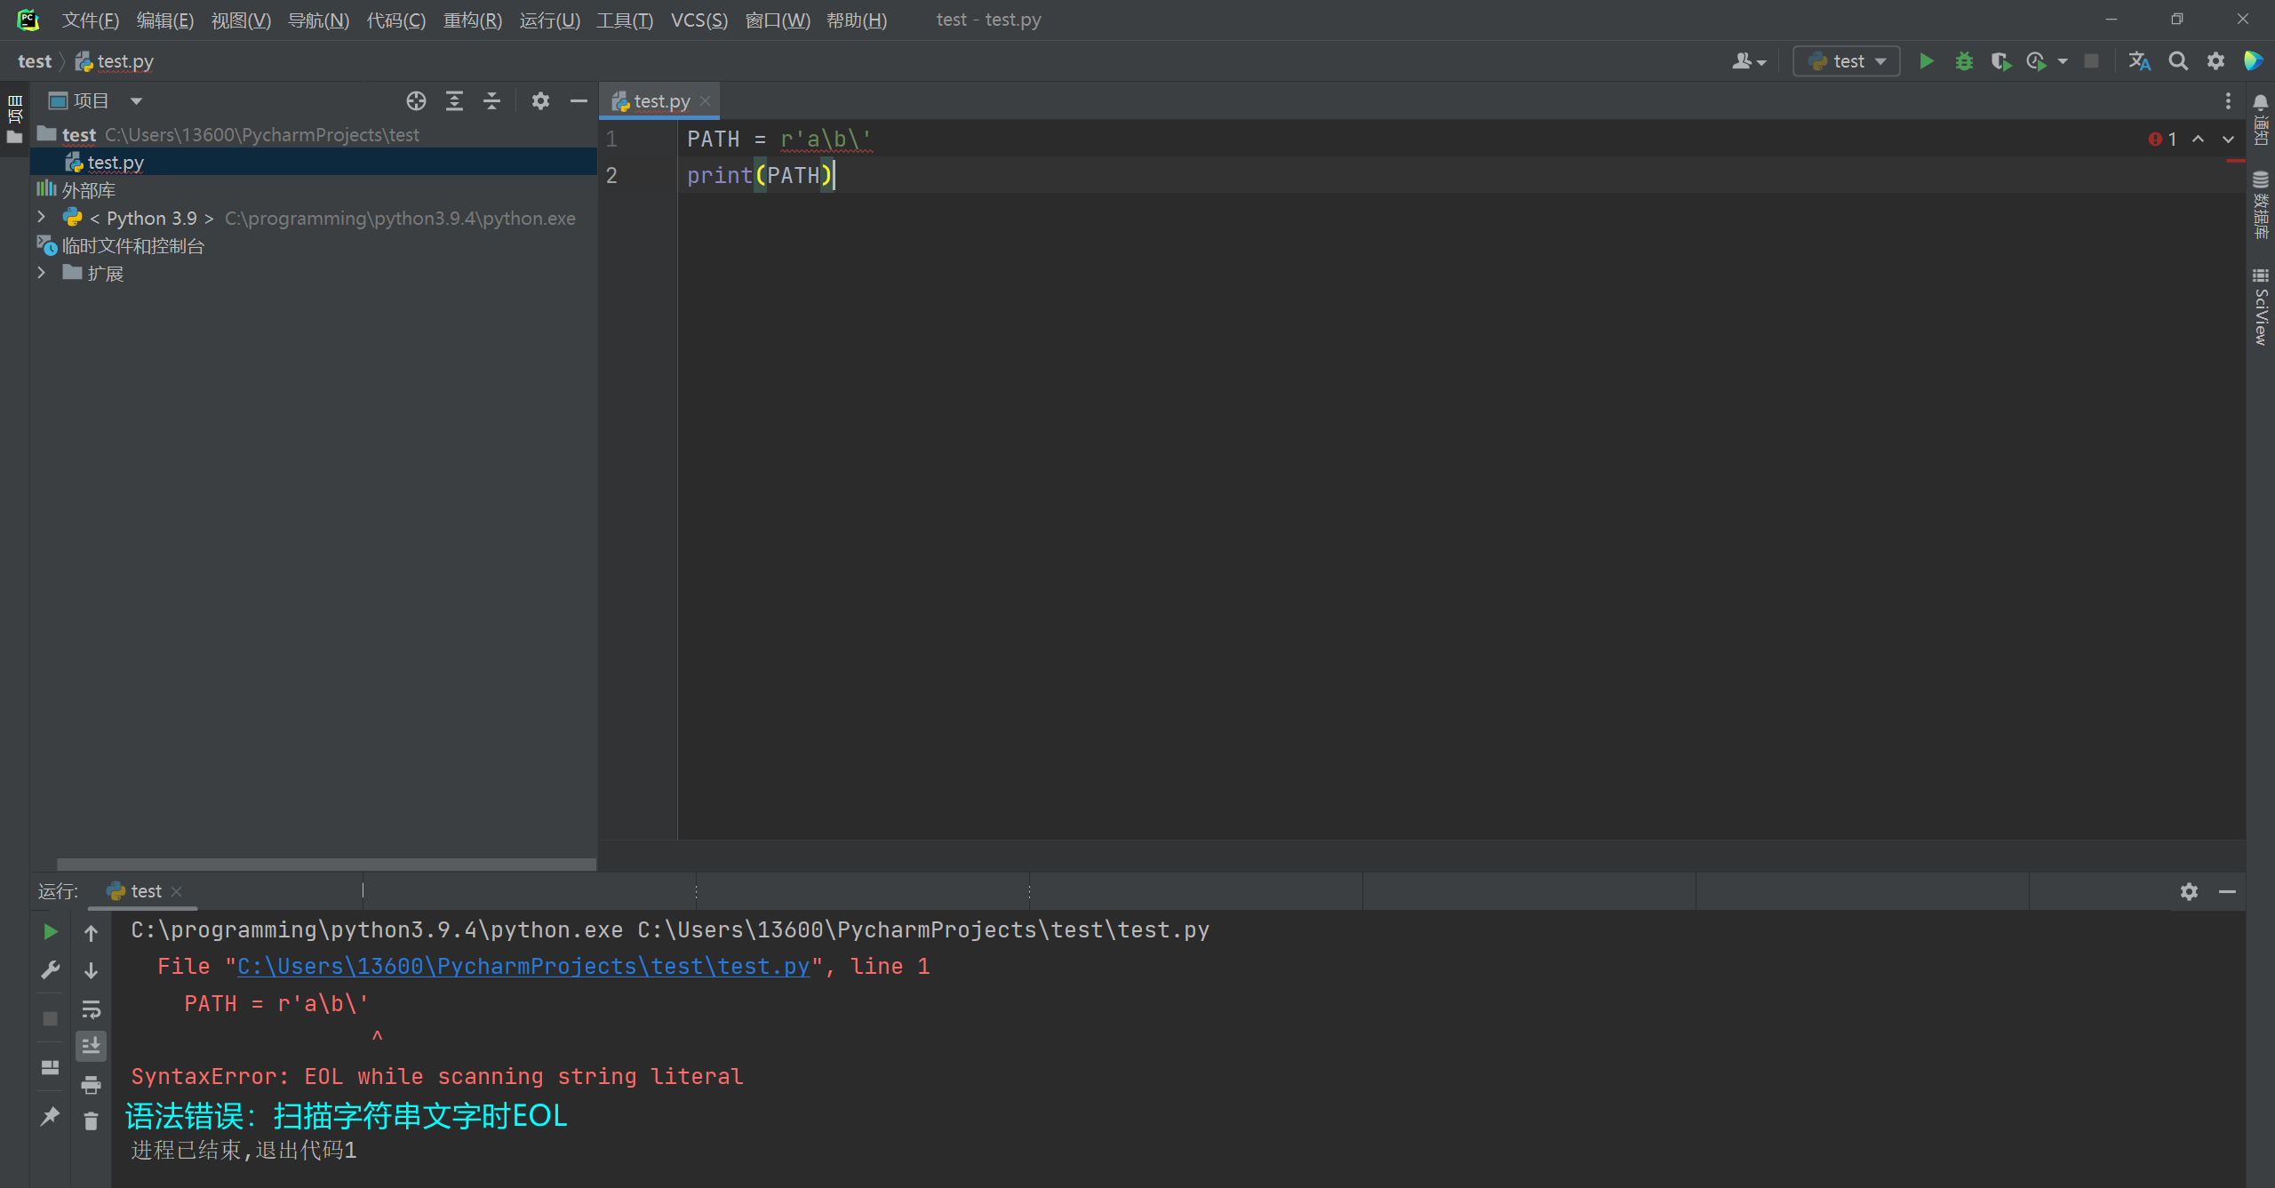Click the translate icon in toolbar
Screen dimensions: 2275x1188
(2139, 61)
